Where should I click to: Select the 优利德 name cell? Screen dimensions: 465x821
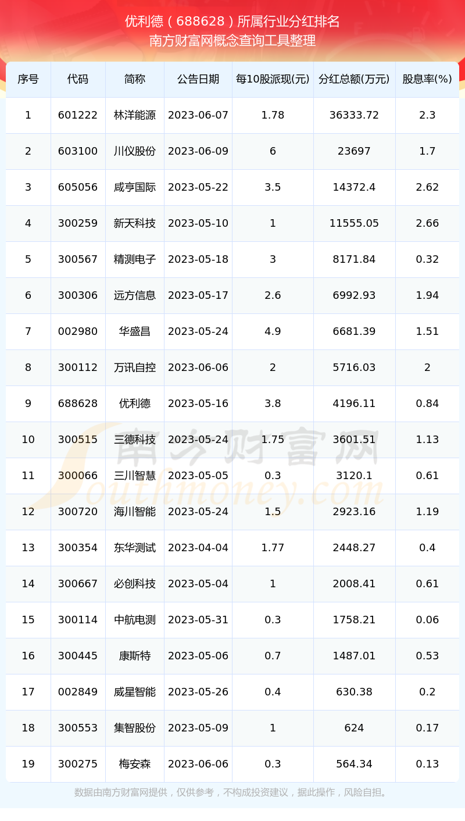(135, 404)
